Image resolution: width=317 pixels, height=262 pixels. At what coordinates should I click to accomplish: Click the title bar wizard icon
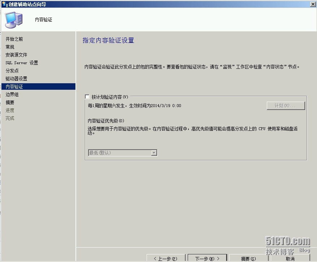pos(5,4)
